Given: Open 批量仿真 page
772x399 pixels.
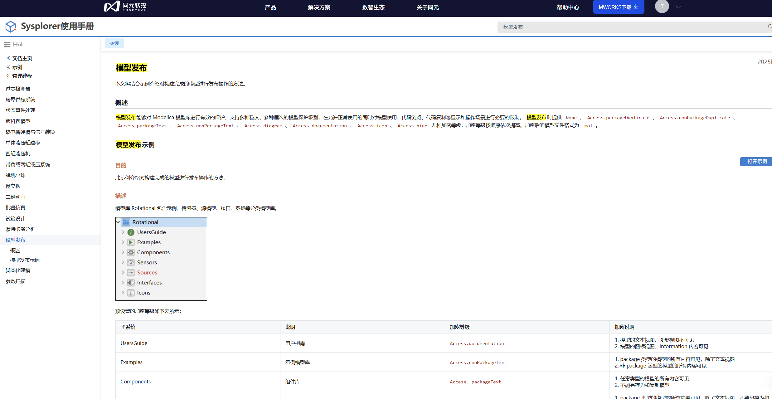Looking at the screenshot, I should (16, 208).
